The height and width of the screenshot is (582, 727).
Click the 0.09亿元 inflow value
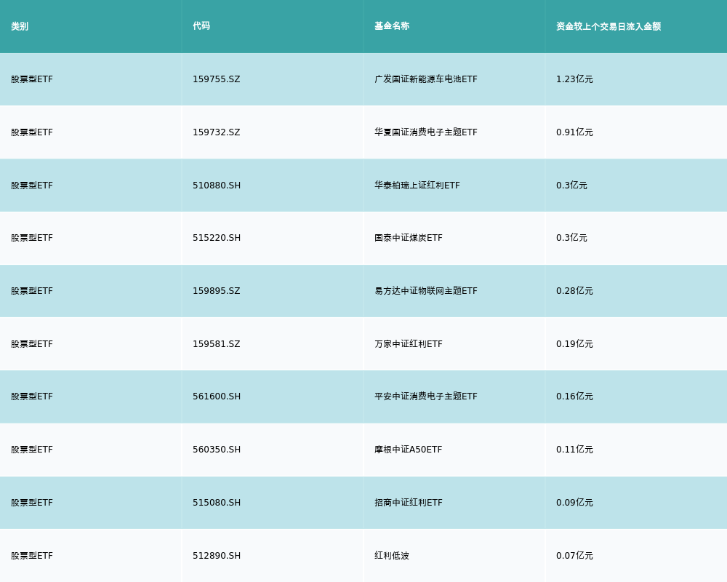tap(574, 503)
